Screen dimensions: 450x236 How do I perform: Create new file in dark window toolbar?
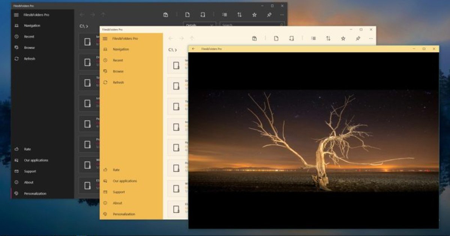pyautogui.click(x=187, y=15)
